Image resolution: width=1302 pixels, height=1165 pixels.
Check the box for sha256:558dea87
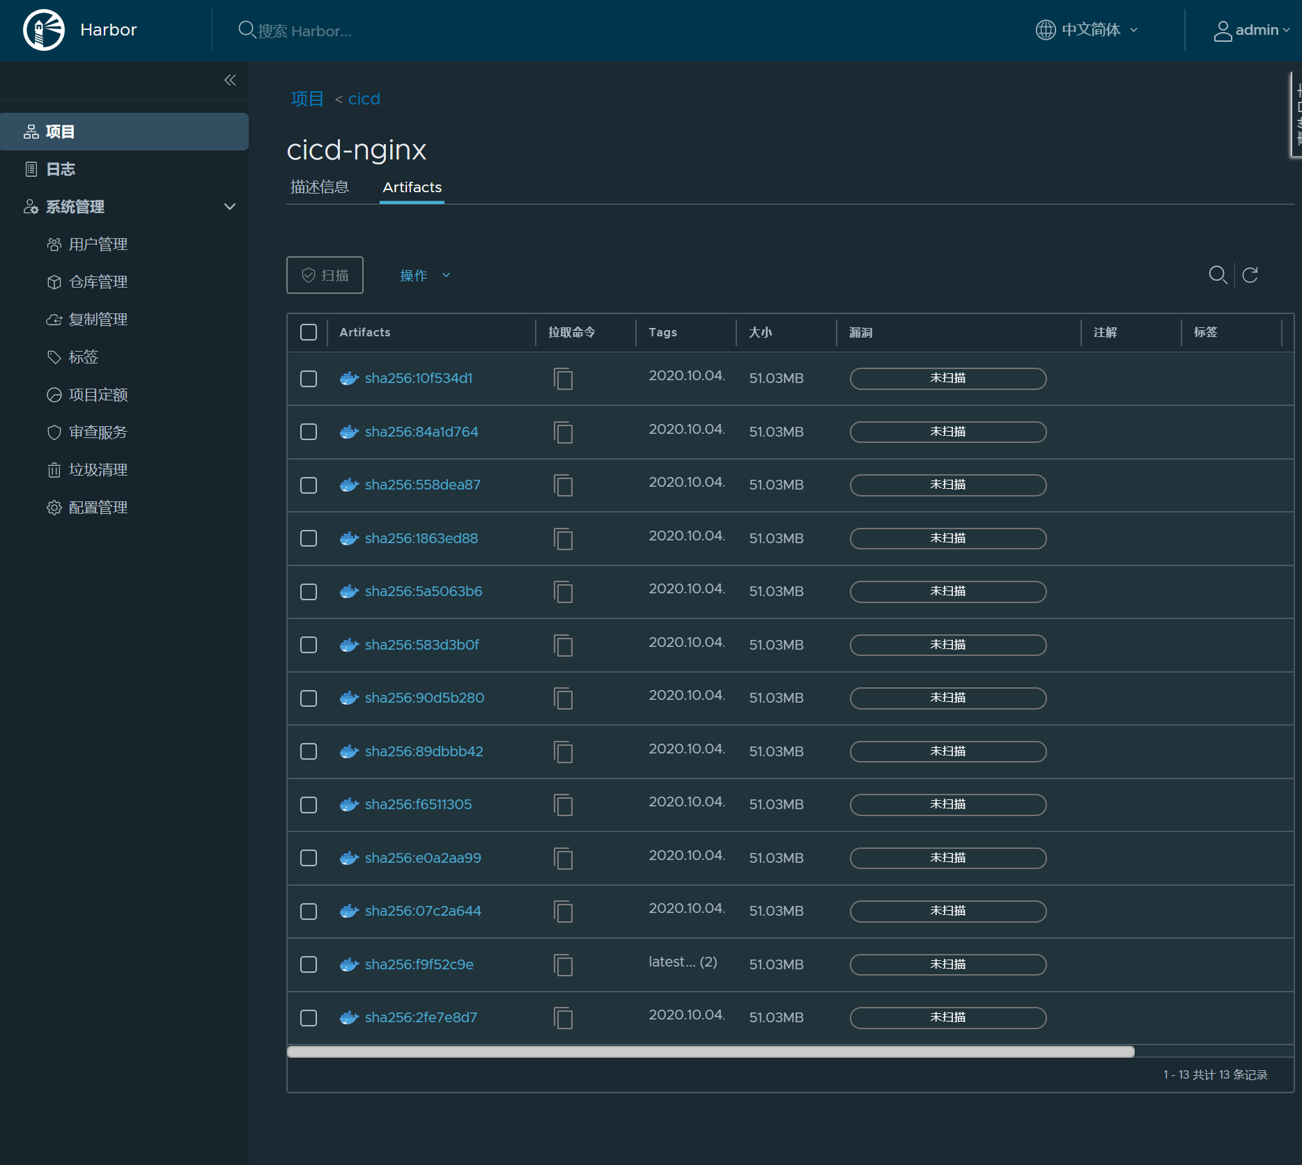tap(309, 485)
